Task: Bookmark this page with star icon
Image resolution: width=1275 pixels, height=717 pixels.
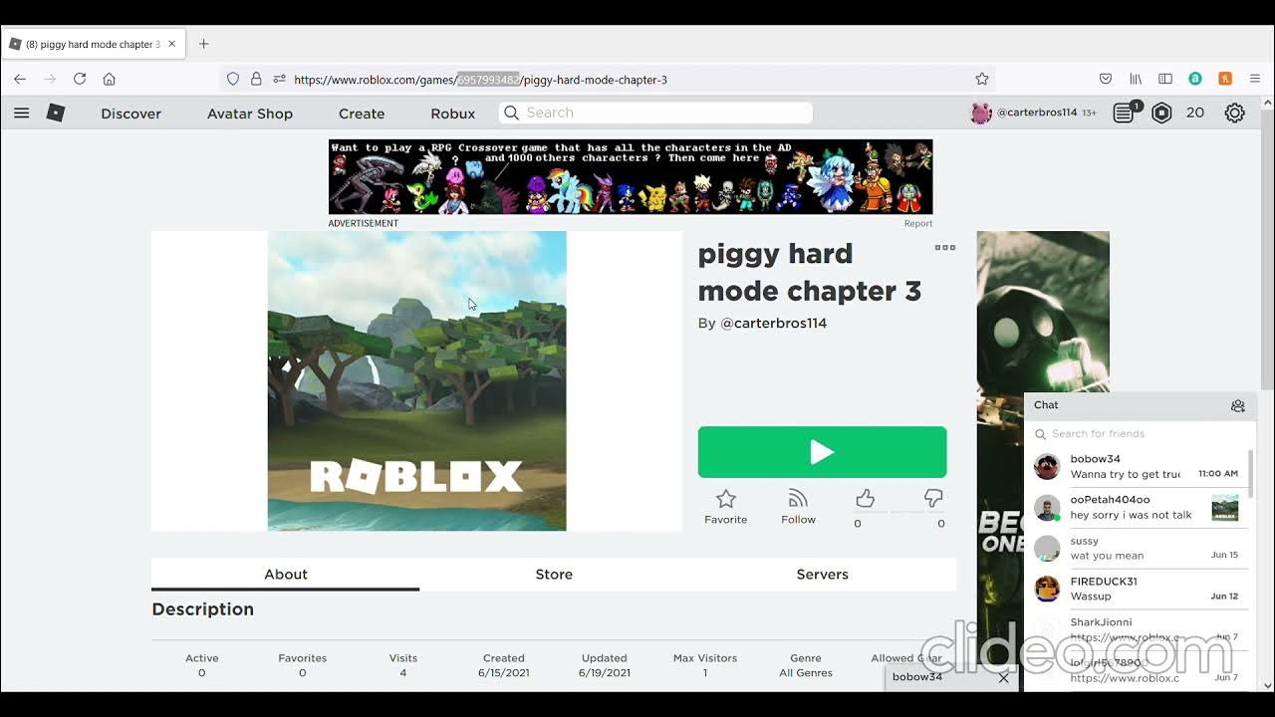Action: [982, 79]
